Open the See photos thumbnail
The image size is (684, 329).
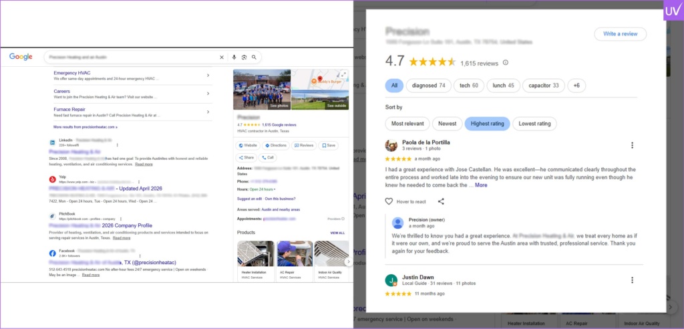262,89
